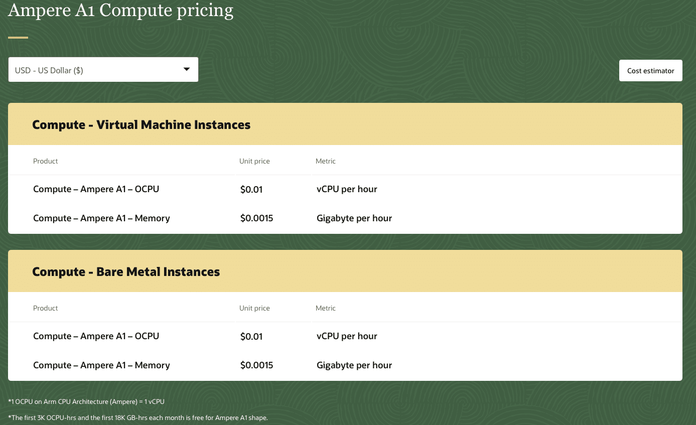Open the Cost estimator
This screenshot has width=696, height=425.
click(x=650, y=71)
